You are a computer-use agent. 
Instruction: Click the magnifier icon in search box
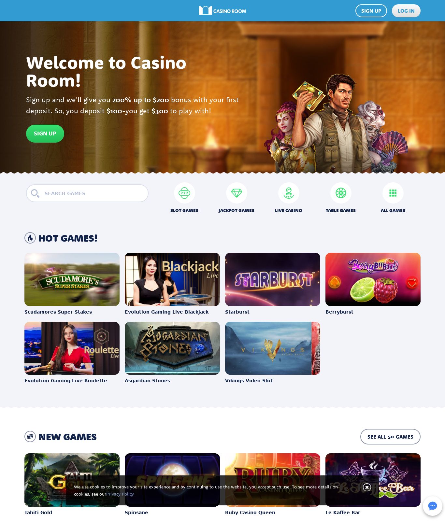point(35,193)
